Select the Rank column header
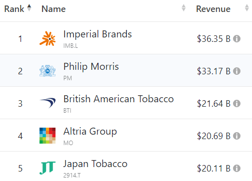 [x=14, y=9]
